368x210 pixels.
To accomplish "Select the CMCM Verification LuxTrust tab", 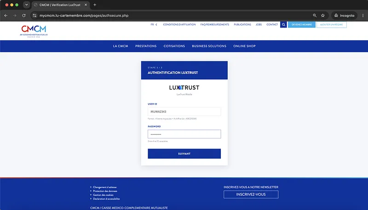I will (60, 5).
